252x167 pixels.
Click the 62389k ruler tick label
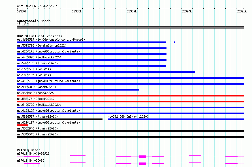[132, 11]
